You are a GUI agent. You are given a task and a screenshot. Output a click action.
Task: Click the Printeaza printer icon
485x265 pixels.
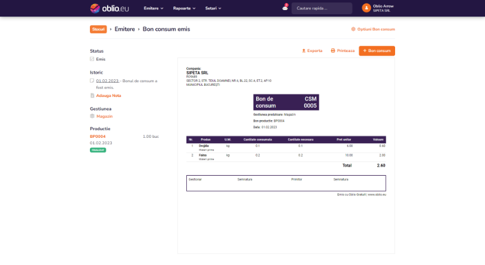(333, 51)
